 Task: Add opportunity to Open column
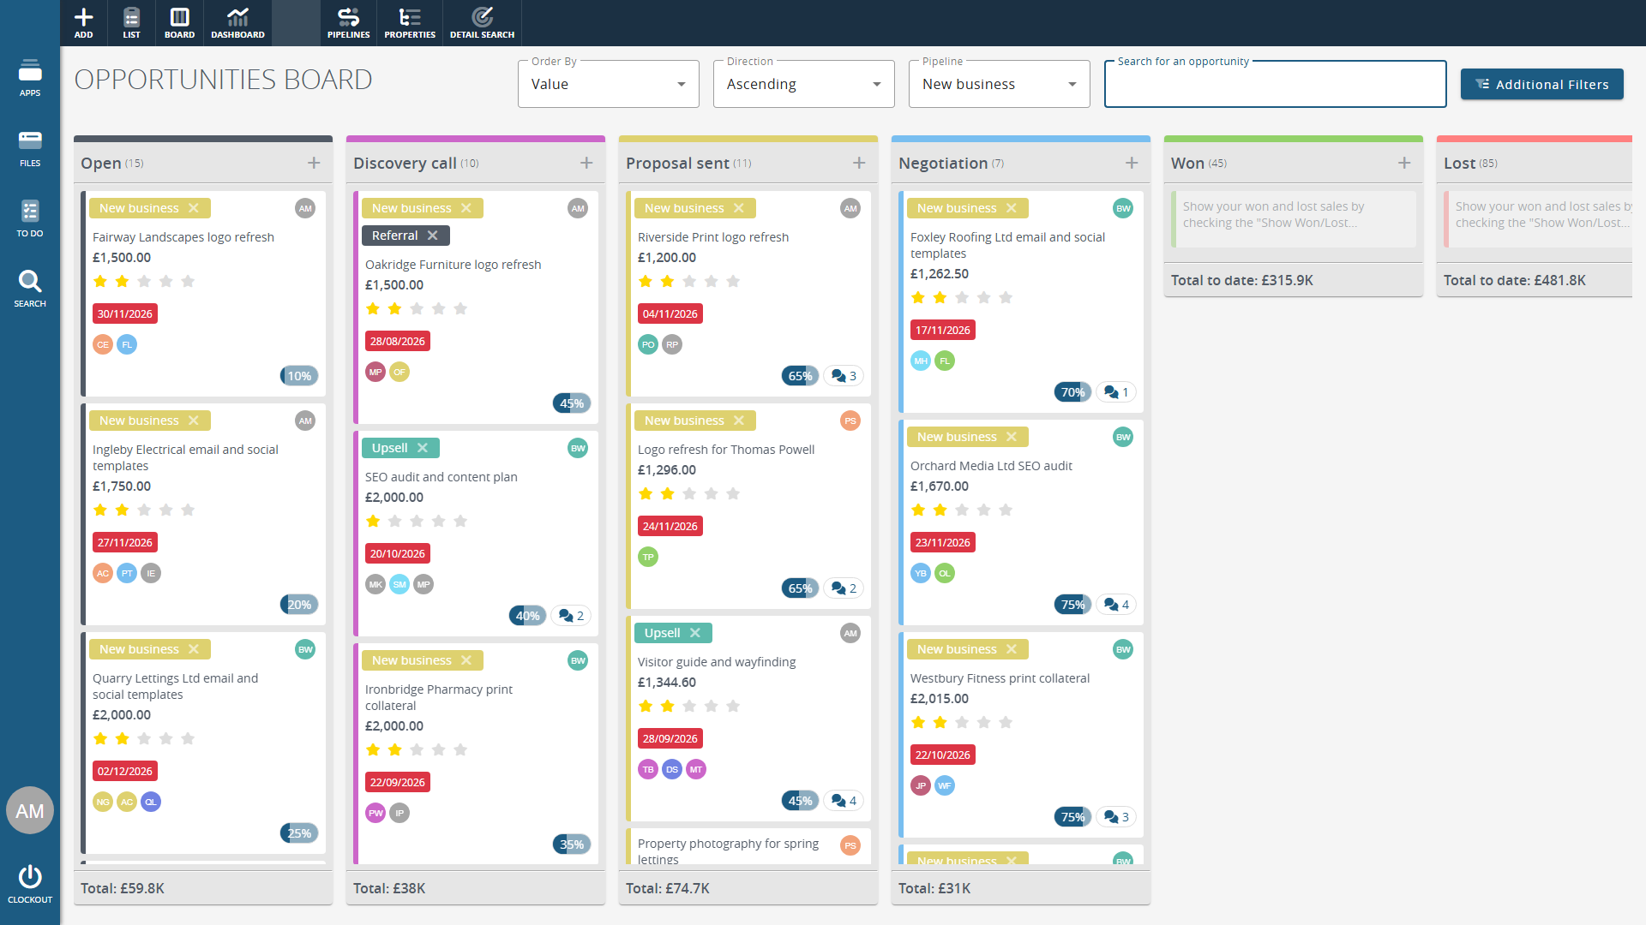(x=314, y=163)
